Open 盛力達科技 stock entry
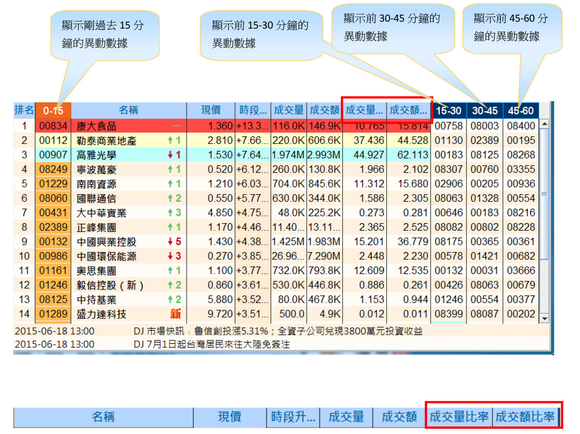 (x=102, y=314)
